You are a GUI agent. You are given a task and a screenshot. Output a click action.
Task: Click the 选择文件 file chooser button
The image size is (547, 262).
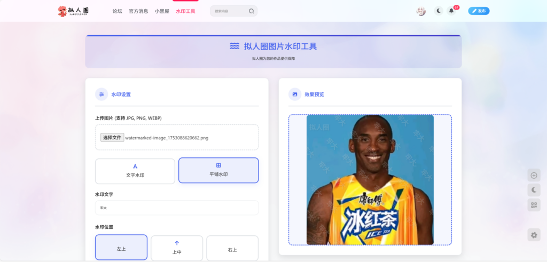click(x=112, y=138)
